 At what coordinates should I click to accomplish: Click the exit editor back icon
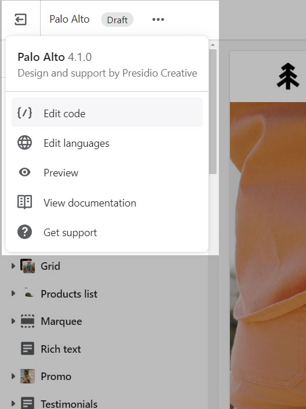pos(20,20)
